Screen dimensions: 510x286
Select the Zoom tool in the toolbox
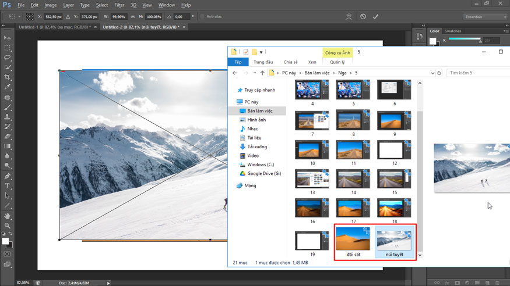coord(8,226)
